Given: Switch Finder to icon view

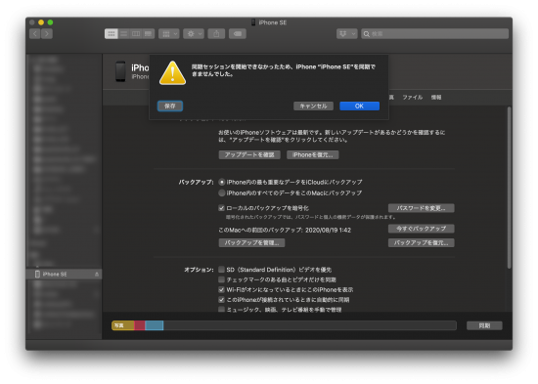Looking at the screenshot, I should pos(112,33).
